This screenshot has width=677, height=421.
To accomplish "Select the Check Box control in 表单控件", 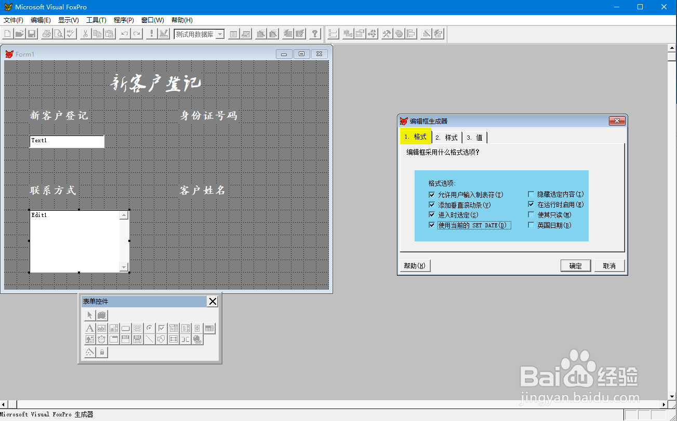I will [162, 328].
